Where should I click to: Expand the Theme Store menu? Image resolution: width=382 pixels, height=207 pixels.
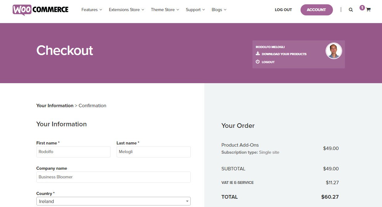pyautogui.click(x=165, y=10)
